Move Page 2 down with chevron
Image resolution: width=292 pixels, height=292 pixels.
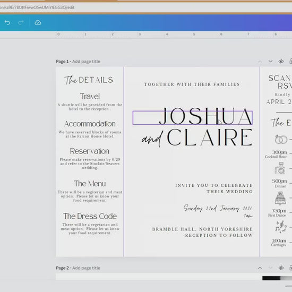tap(270, 268)
